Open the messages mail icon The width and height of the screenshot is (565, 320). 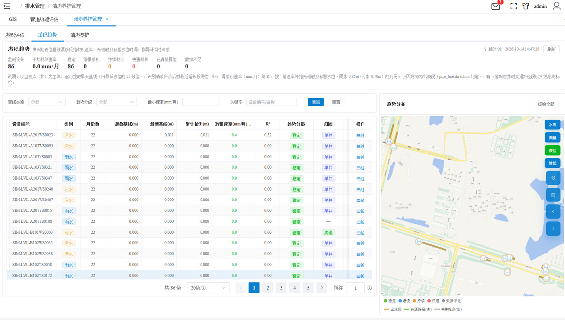click(x=496, y=6)
